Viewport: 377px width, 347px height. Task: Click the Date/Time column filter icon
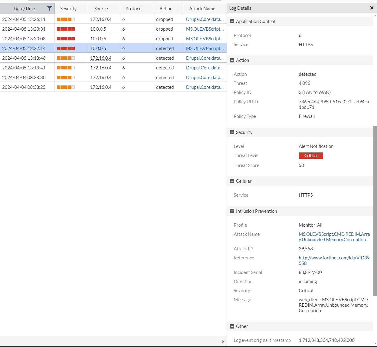[x=50, y=8]
